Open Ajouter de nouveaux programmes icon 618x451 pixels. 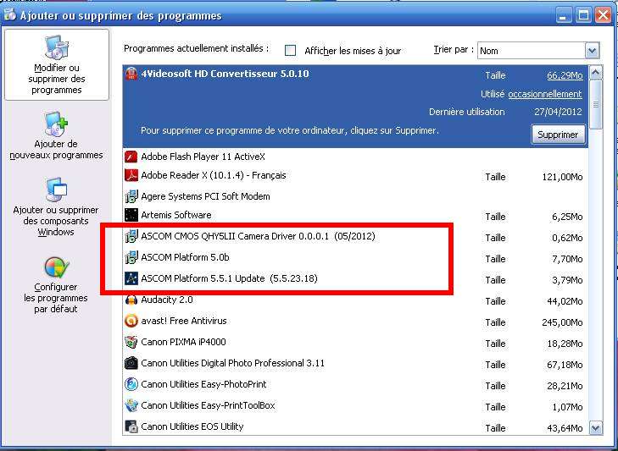pyautogui.click(x=56, y=124)
